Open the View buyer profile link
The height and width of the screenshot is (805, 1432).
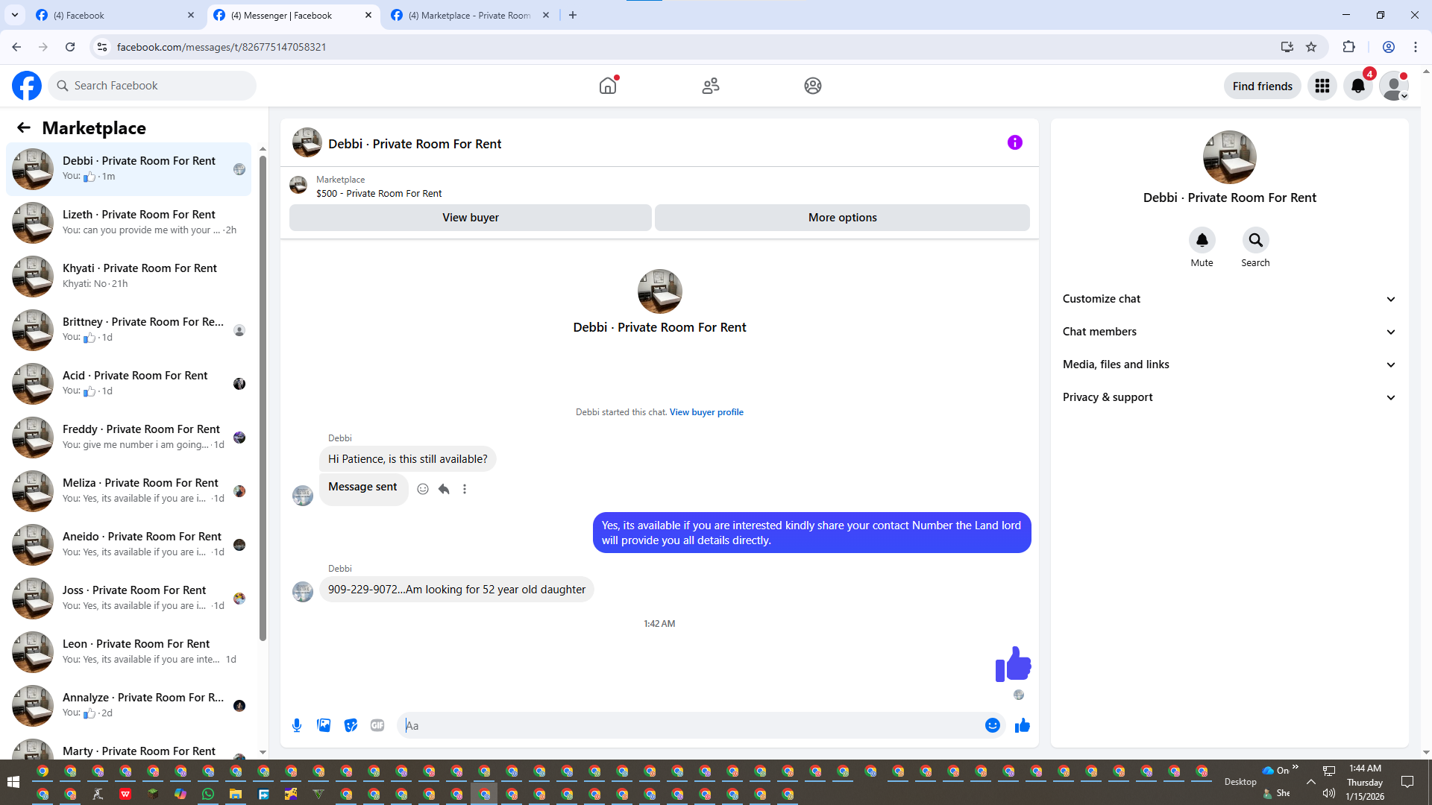click(706, 412)
